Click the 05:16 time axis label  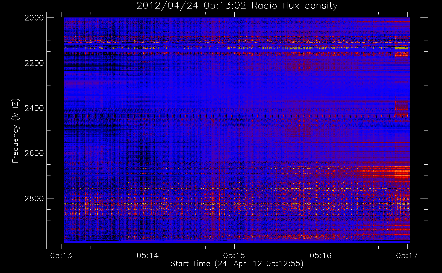click(x=321, y=256)
